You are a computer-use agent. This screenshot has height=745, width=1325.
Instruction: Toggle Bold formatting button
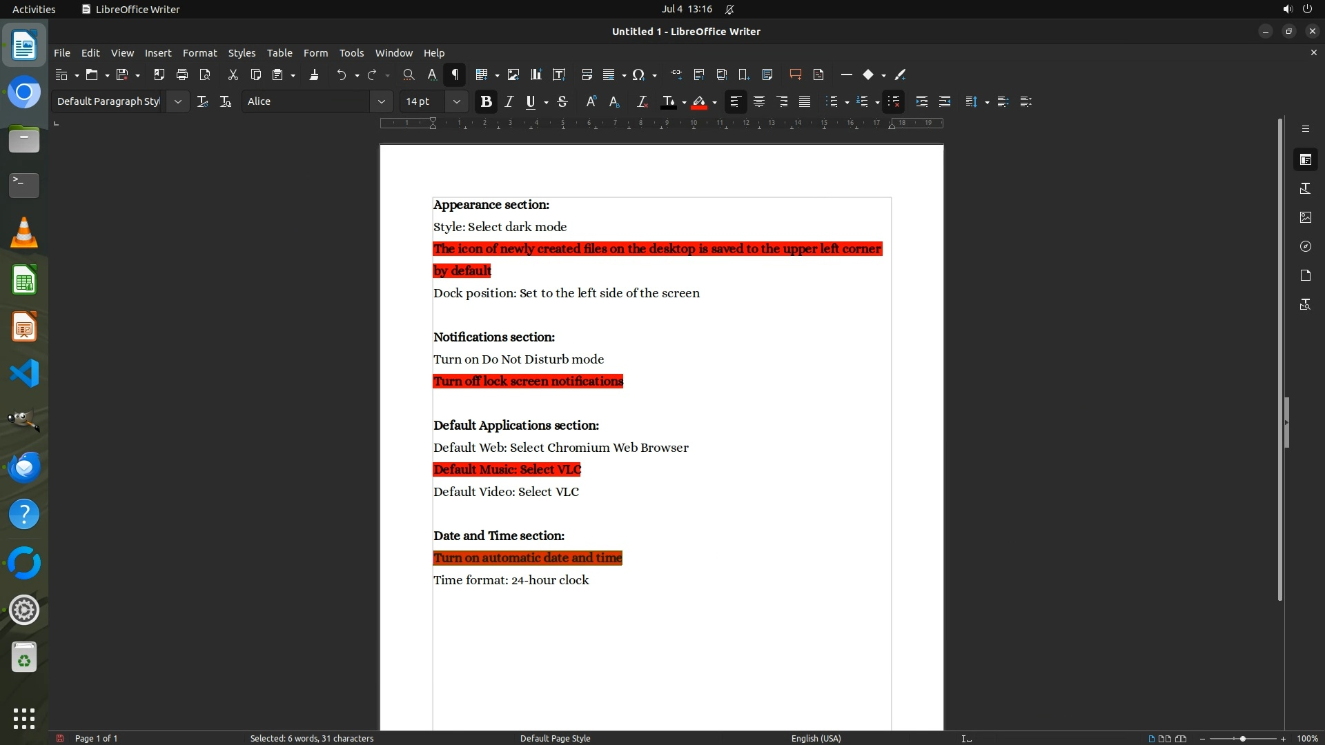486,101
